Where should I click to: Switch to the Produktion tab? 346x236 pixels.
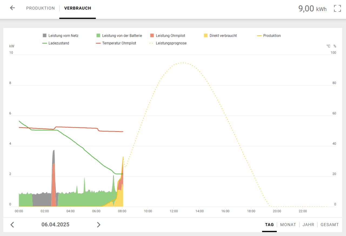tap(40, 8)
